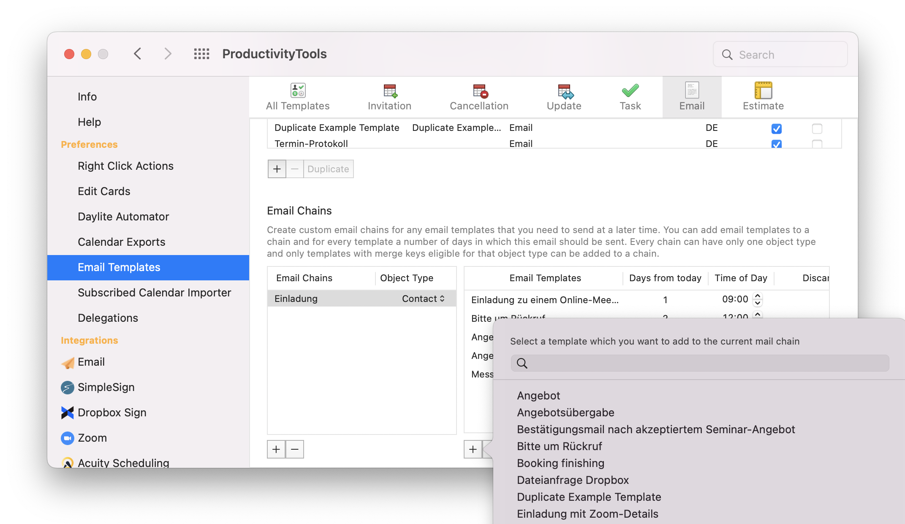
Task: Choose Duplicate Example Template in popover list
Action: pyautogui.click(x=589, y=497)
